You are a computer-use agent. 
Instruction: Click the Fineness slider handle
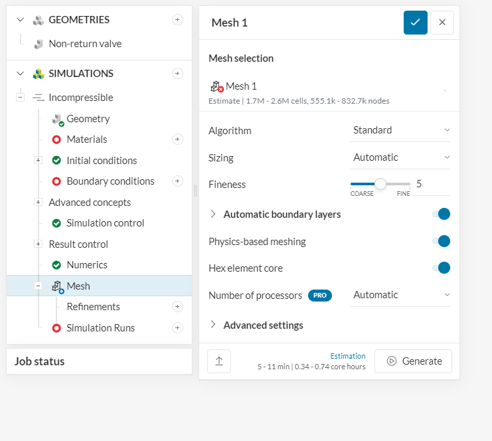point(380,184)
